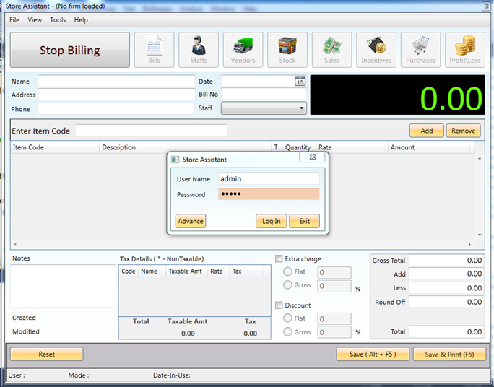Viewport: 494px width, 387px height.
Task: Click the Address input field
Action: tap(116, 95)
